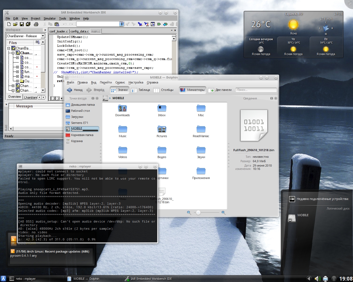Switch Dolphin to Значки icon view
Screen dimensions: 353x282
(x=119, y=90)
